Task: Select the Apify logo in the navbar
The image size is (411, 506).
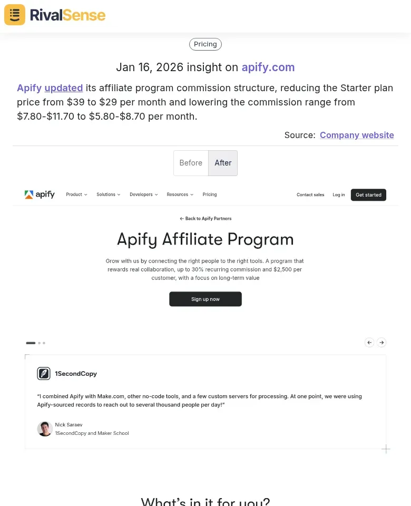Action: (x=40, y=194)
